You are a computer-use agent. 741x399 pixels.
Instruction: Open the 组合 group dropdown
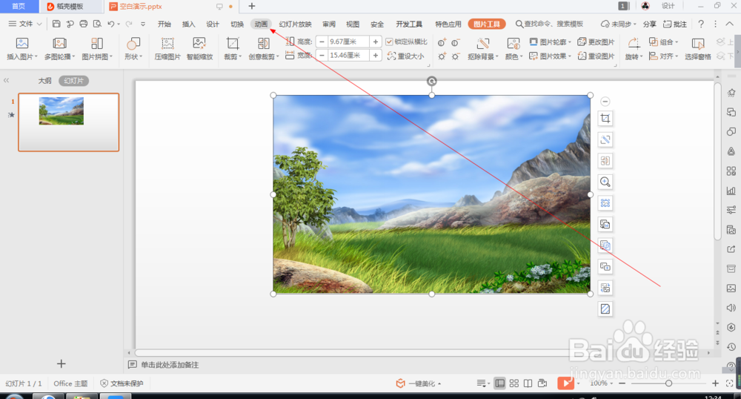pyautogui.click(x=663, y=42)
